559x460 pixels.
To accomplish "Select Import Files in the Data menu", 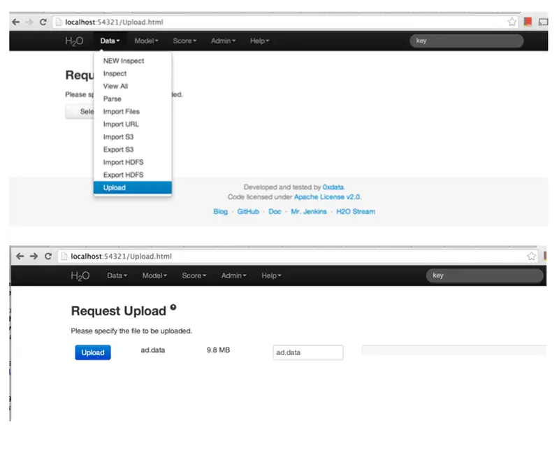I will click(x=133, y=112).
